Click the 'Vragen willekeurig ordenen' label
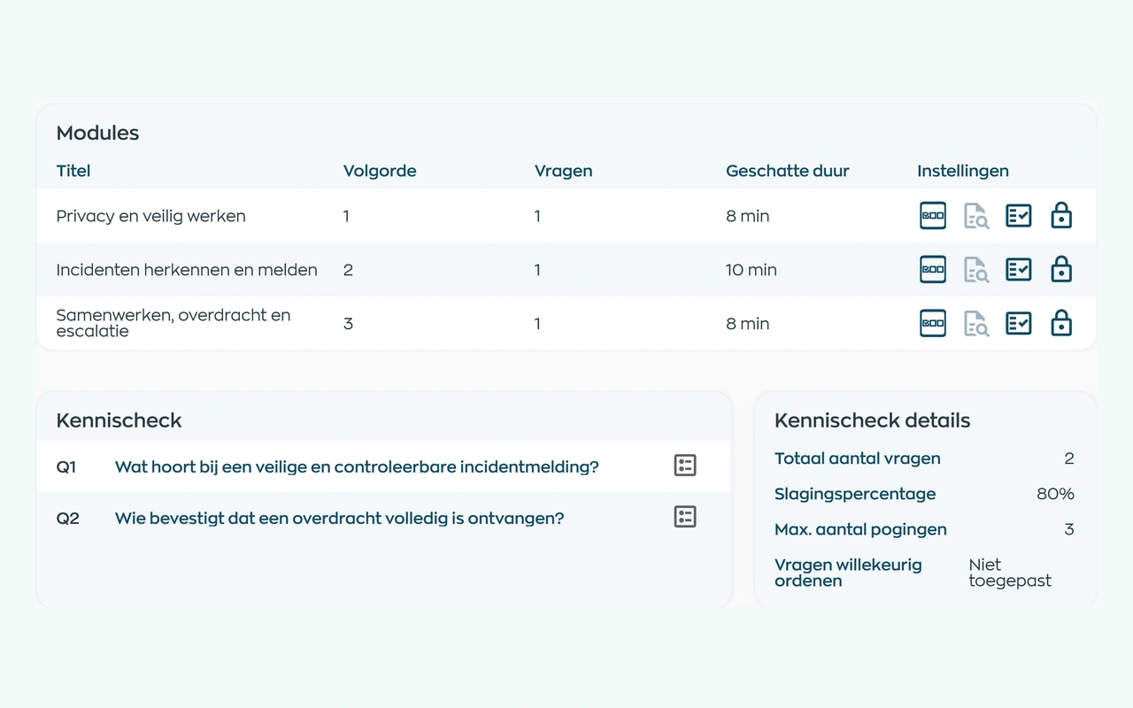Viewport: 1133px width, 708px height. pos(848,573)
